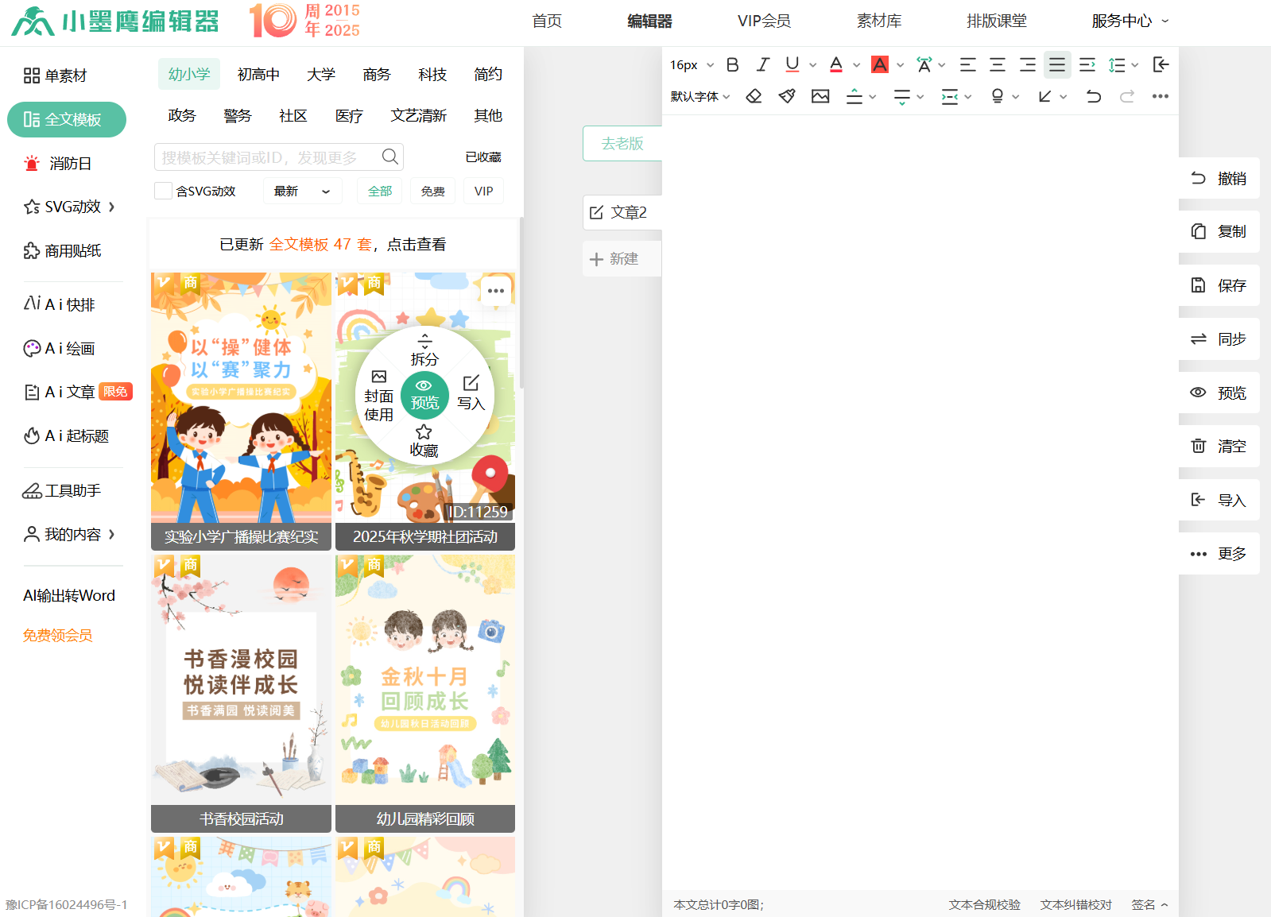This screenshot has width=1271, height=917.
Task: Click the 保存 button on right panel
Action: point(1219,285)
